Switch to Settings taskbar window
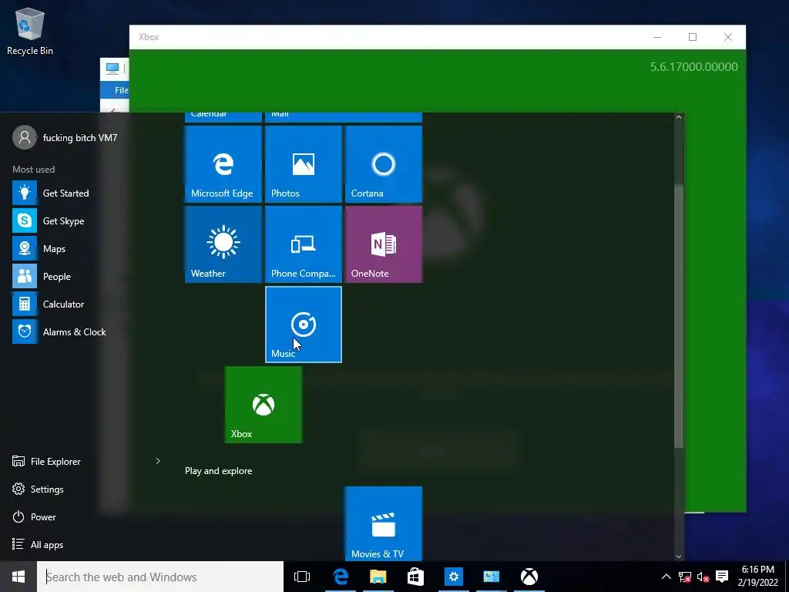Viewport: 789px width, 592px height. (x=453, y=577)
